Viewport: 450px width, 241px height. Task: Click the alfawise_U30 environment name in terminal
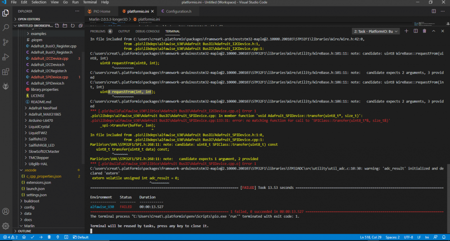[102, 206]
